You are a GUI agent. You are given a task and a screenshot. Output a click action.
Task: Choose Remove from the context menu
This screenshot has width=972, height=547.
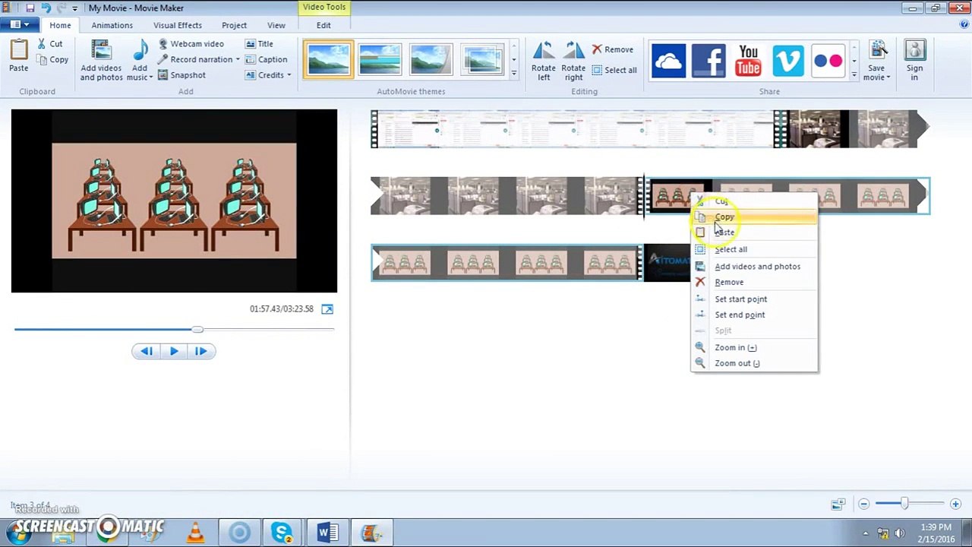point(754,282)
